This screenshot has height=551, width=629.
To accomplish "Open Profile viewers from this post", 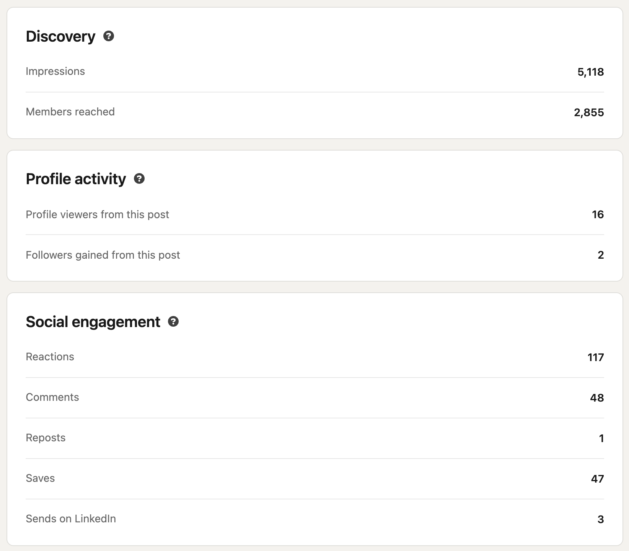I will coord(97,215).
